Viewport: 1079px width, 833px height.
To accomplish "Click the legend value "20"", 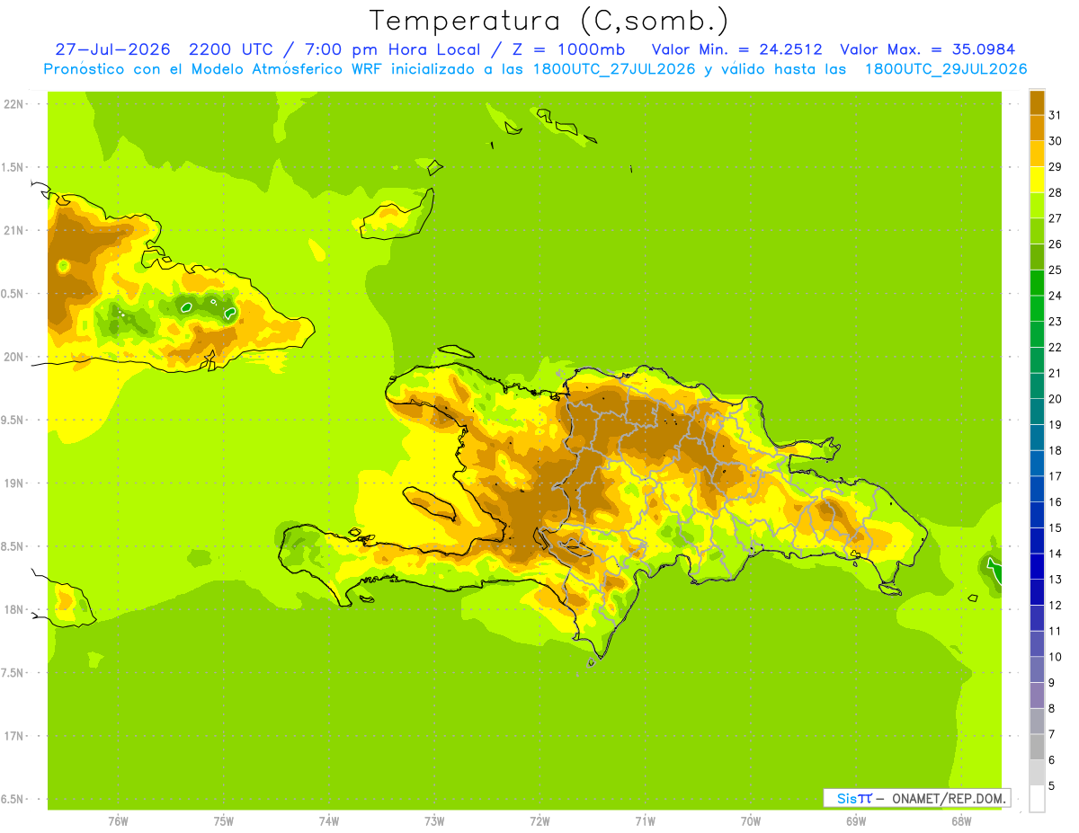I will pyautogui.click(x=1055, y=399).
